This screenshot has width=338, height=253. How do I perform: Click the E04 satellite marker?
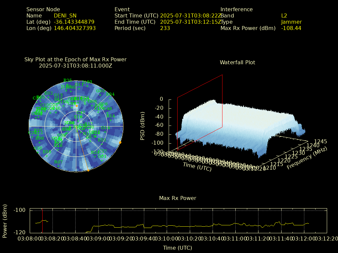pos(111,94)
